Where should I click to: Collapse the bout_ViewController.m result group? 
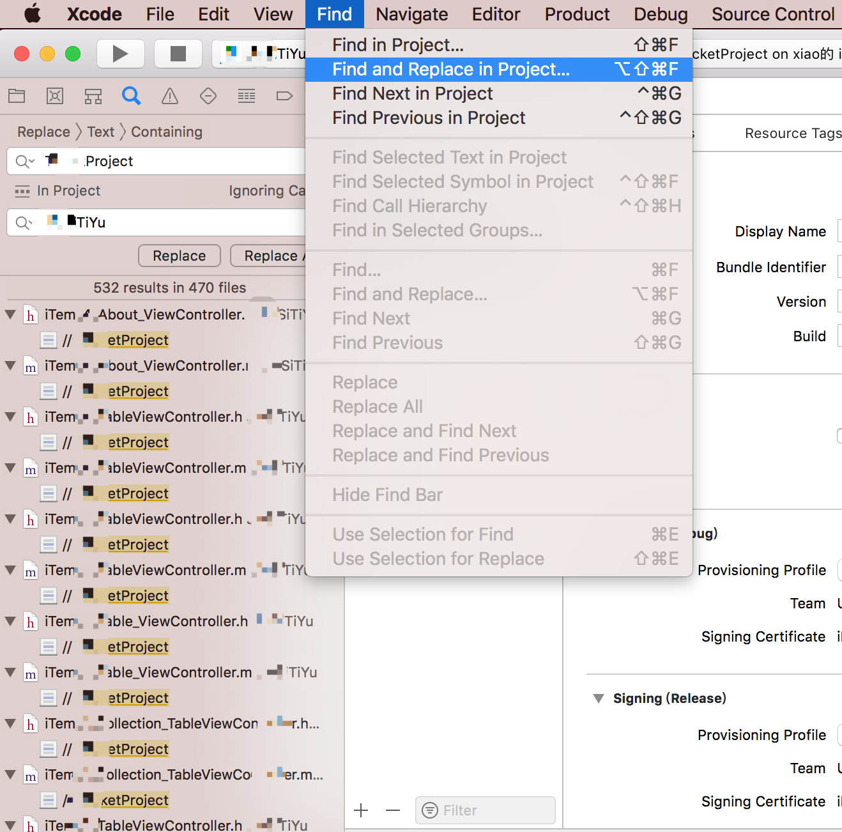10,366
